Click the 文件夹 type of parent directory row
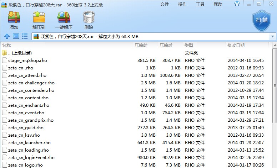Viewport: 277px width, 168px height. tap(191, 53)
